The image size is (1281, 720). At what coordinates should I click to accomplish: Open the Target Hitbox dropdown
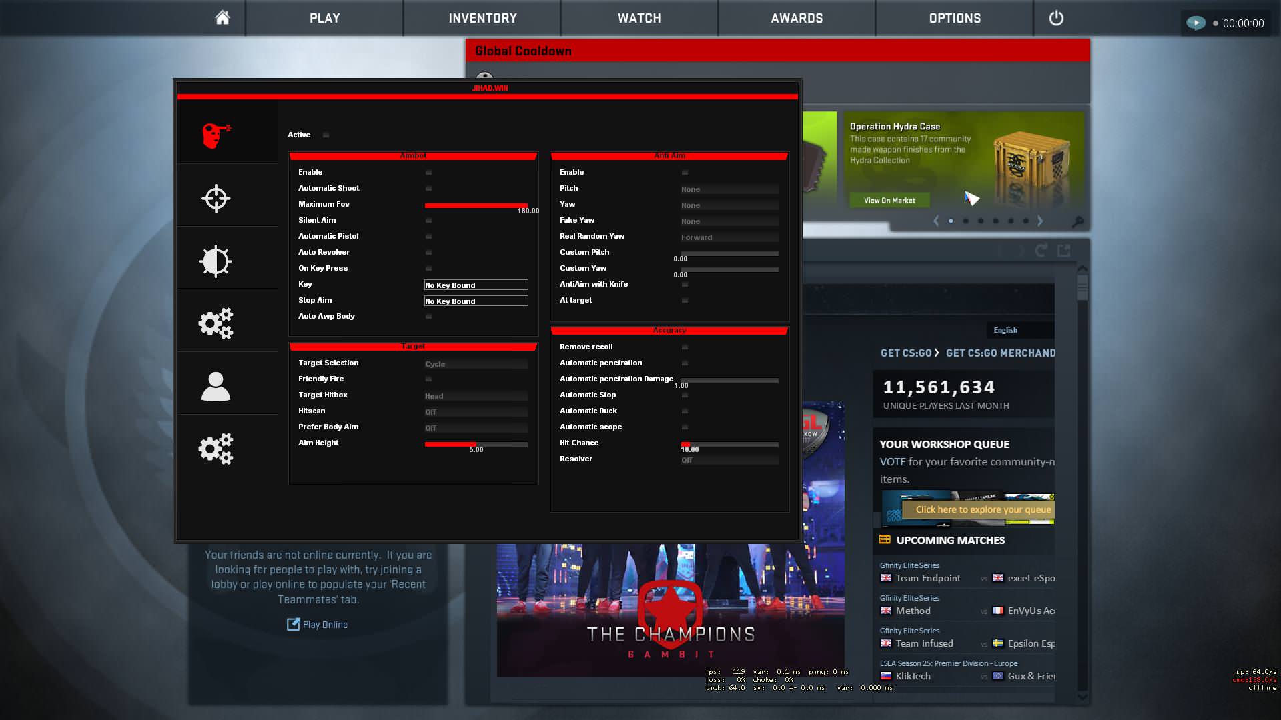[x=476, y=396]
